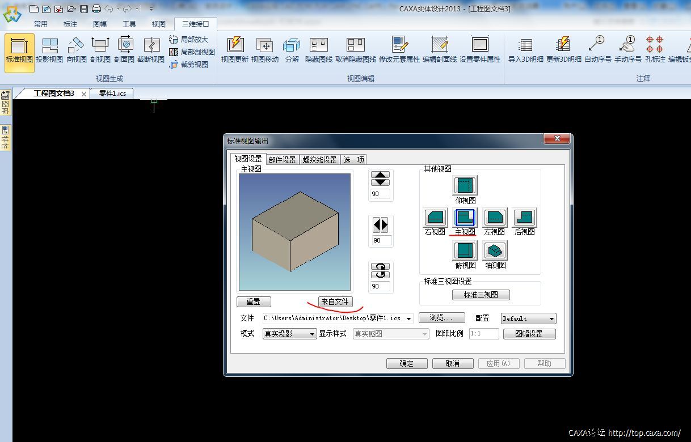Image resolution: width=691 pixels, height=442 pixels.
Task: Open the 选项 dialog tab
Action: [354, 160]
